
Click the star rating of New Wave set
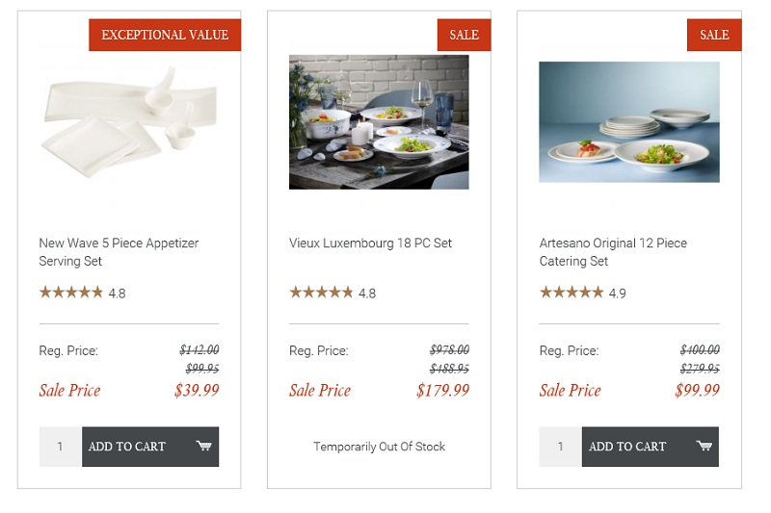tap(71, 293)
